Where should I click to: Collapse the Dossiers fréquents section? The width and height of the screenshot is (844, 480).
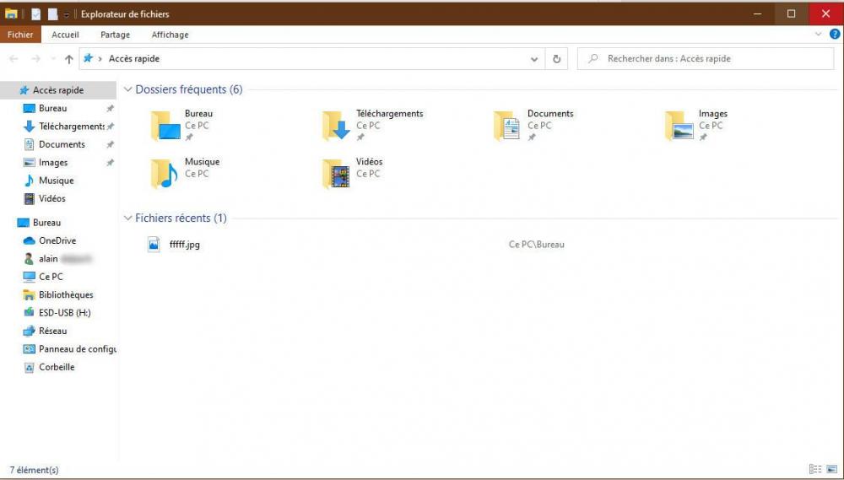128,89
